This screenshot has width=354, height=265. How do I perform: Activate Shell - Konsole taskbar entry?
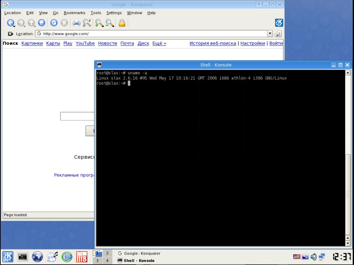pos(136,261)
